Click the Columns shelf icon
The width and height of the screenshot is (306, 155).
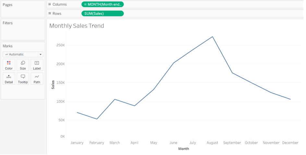[x=50, y=5]
